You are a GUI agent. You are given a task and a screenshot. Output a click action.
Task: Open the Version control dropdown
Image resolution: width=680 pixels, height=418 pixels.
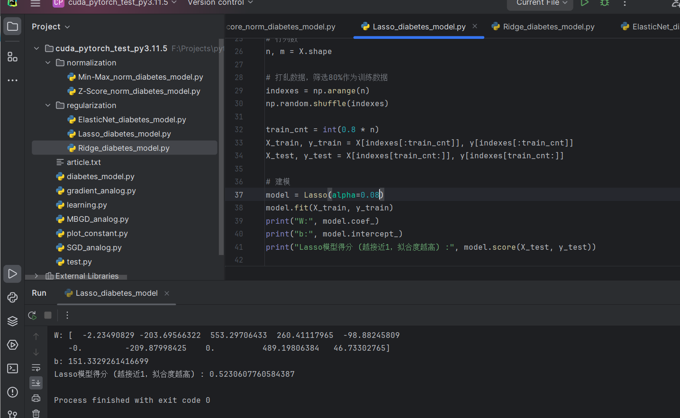tap(220, 3)
